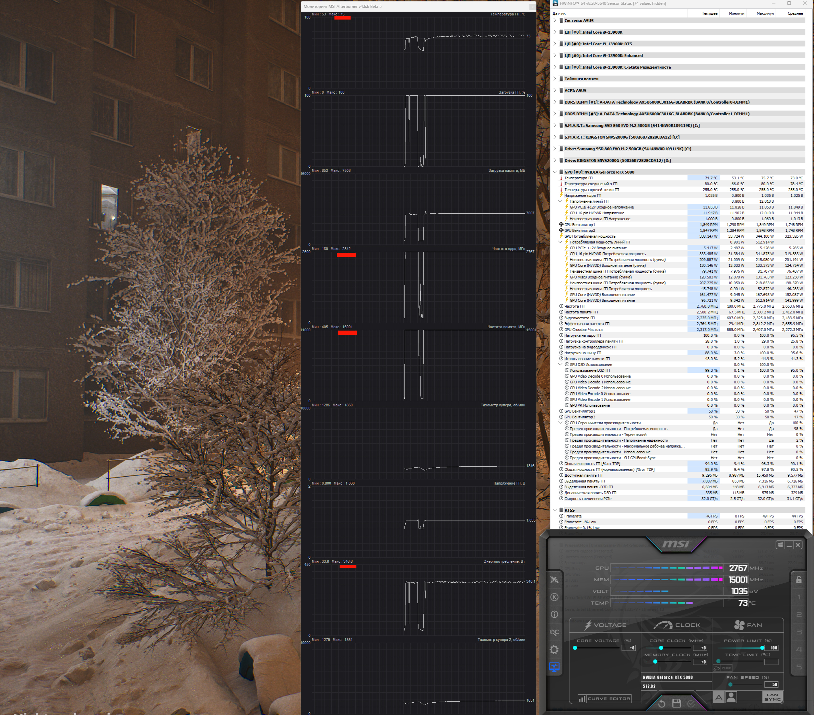Adjust the Power Limit slider handle

pos(762,648)
